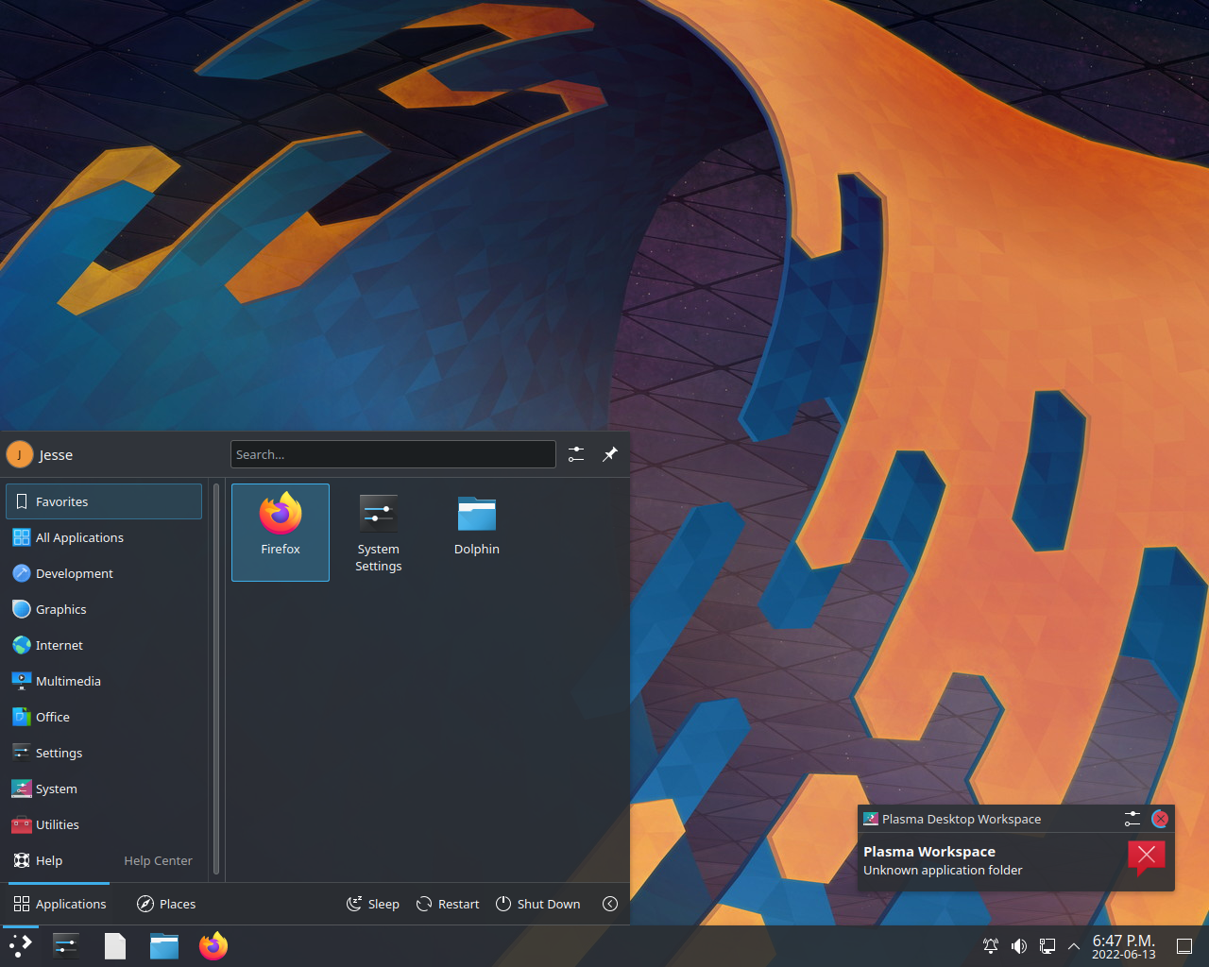Open Dolphin from the taskbar
The width and height of the screenshot is (1209, 967).
point(164,945)
